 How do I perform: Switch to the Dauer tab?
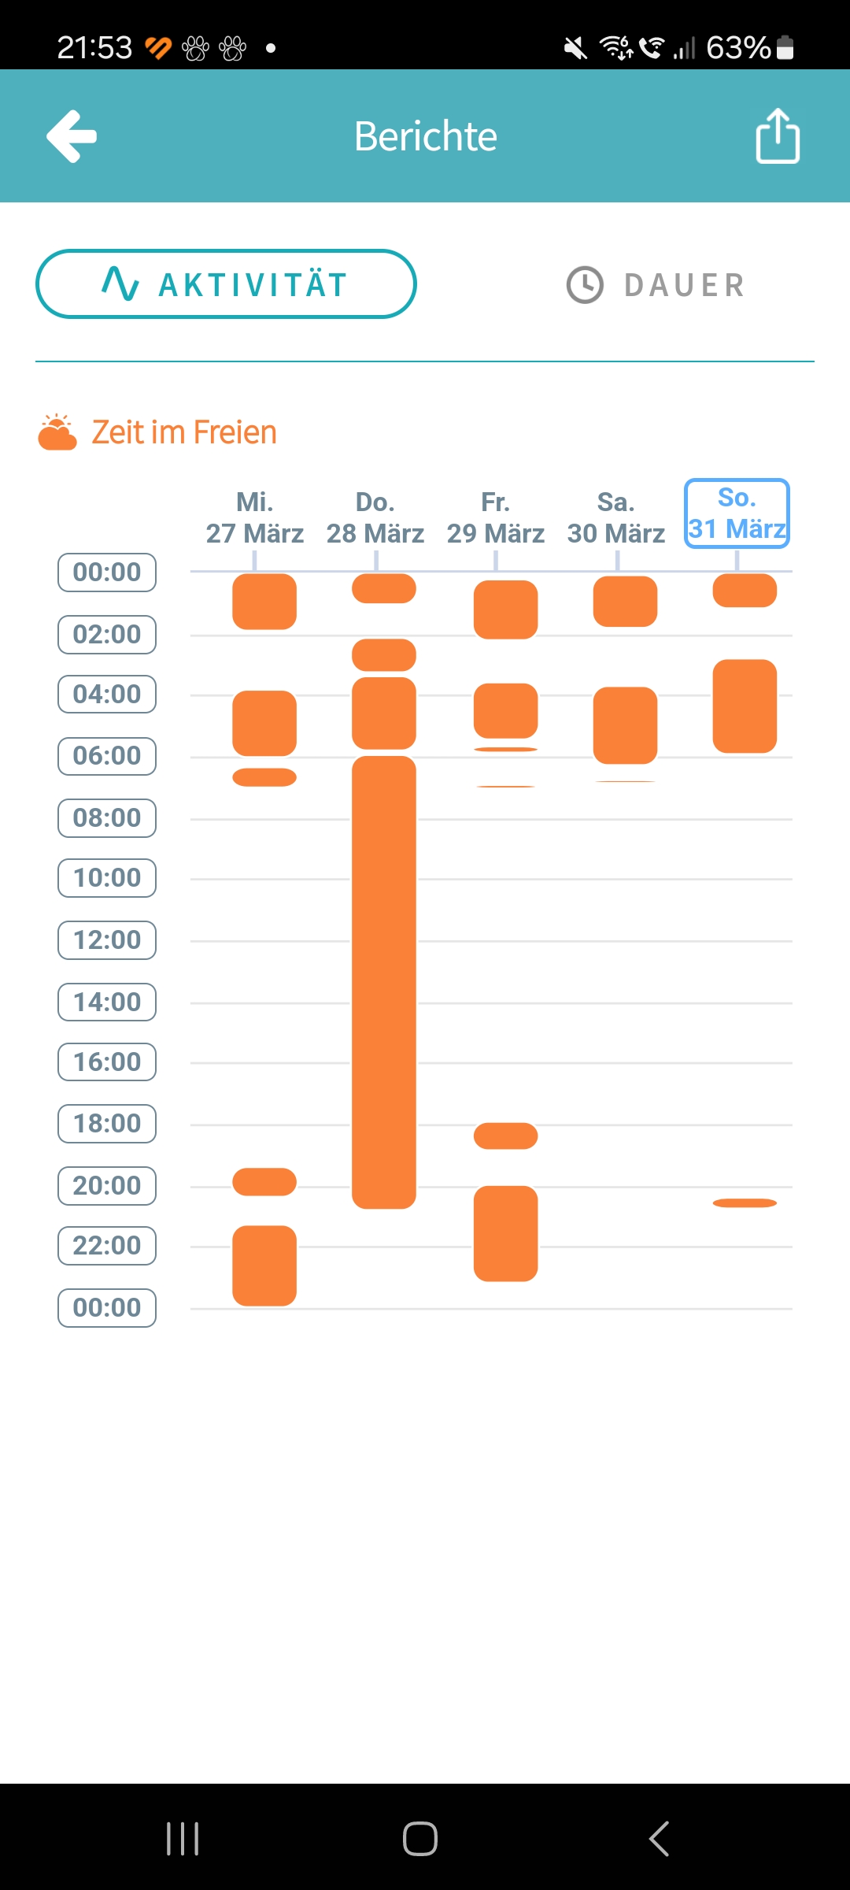656,285
